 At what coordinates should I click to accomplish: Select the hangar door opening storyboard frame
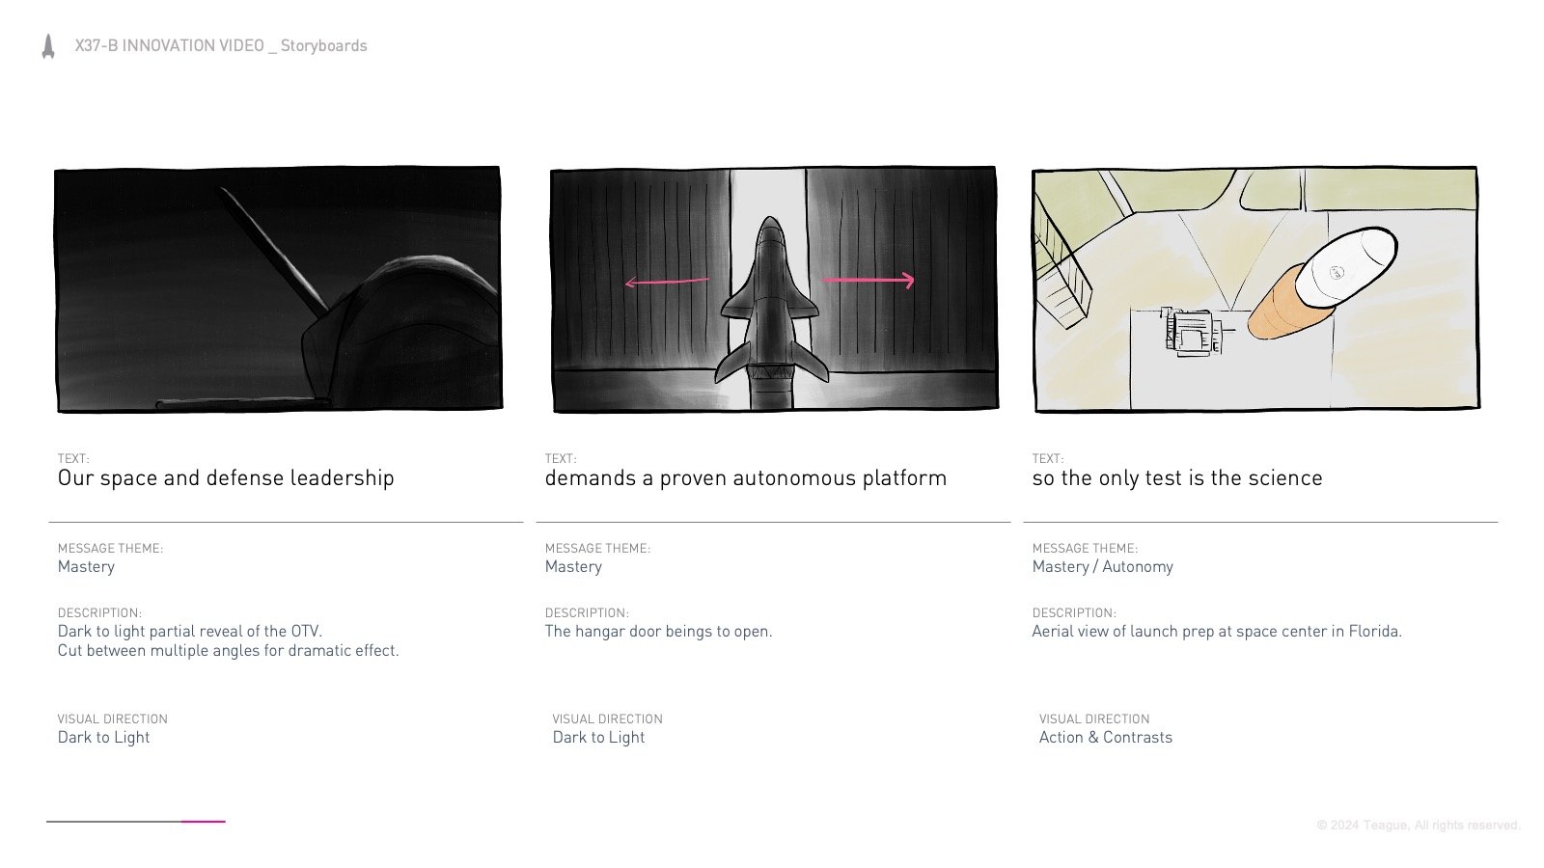(774, 289)
